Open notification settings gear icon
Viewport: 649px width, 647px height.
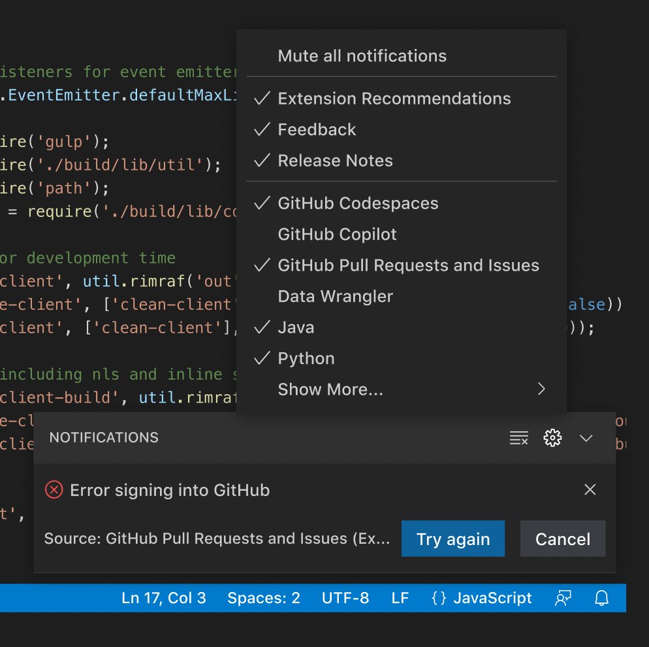[x=552, y=437]
